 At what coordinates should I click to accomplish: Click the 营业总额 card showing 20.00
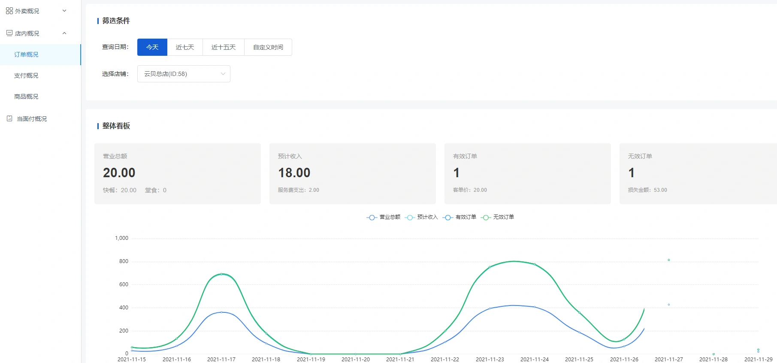pyautogui.click(x=178, y=174)
